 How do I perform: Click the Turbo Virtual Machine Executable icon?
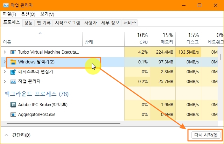pyautogui.click(x=13, y=52)
